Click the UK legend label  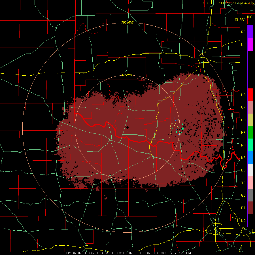(x=243, y=44)
